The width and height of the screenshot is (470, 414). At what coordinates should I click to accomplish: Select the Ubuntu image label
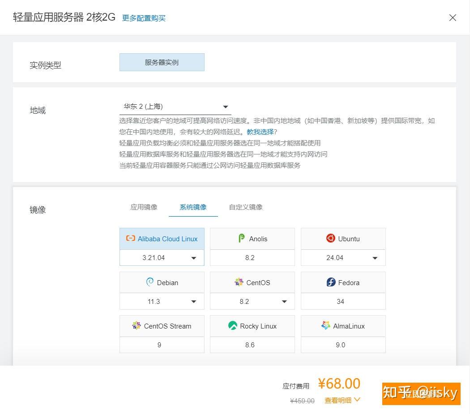coord(349,239)
